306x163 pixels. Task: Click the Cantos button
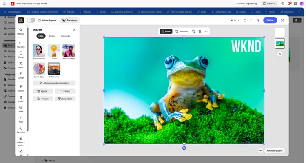[x=65, y=91]
